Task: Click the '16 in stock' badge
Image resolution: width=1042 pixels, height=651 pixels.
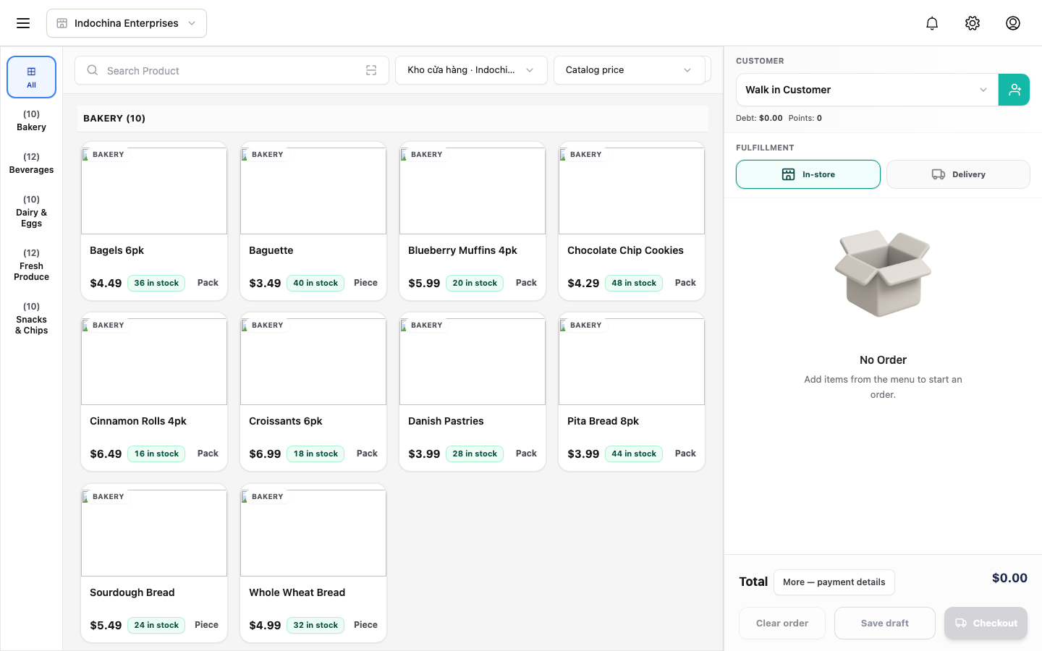Action: point(156,454)
